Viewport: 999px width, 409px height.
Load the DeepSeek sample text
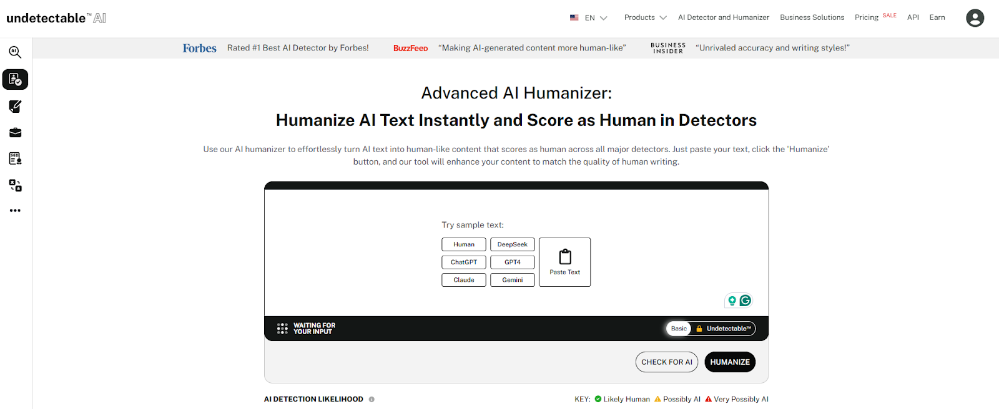click(x=513, y=244)
